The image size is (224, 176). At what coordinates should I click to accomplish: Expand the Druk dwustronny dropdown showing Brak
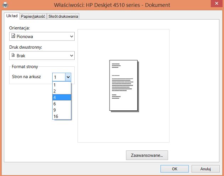[42, 55]
